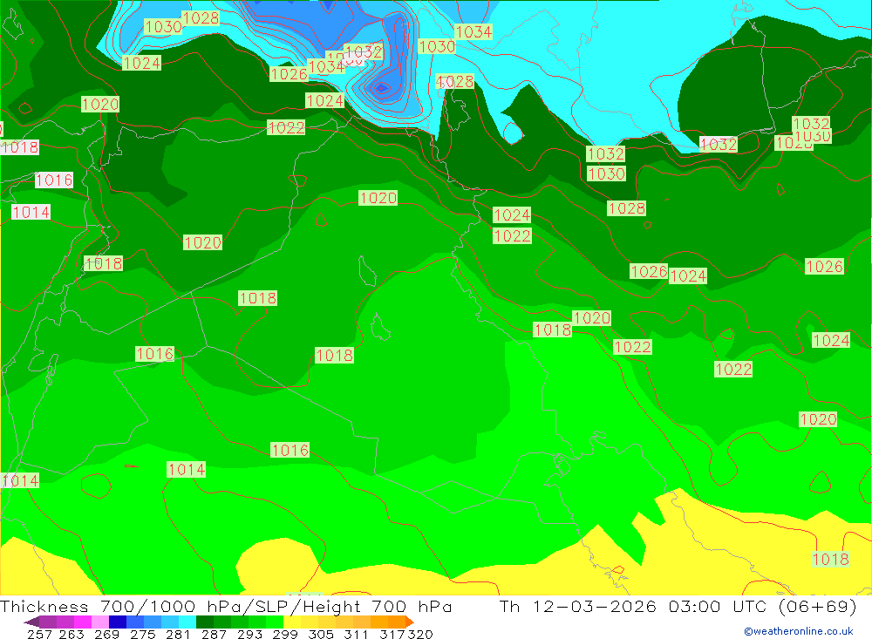Click legend value 263

click(72, 634)
